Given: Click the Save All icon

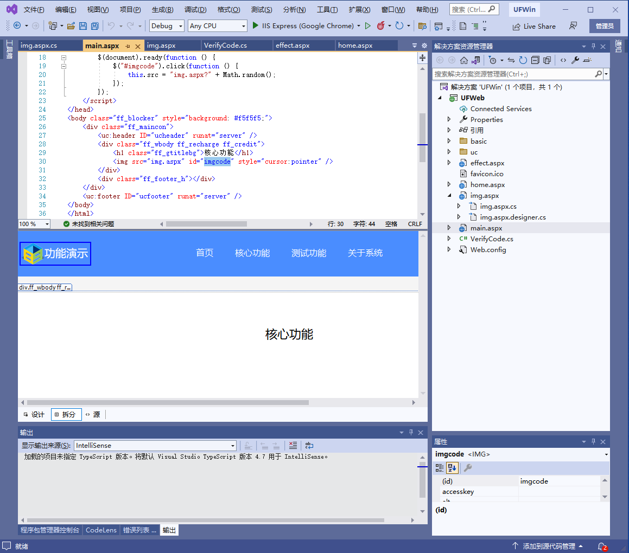Looking at the screenshot, I should (94, 26).
